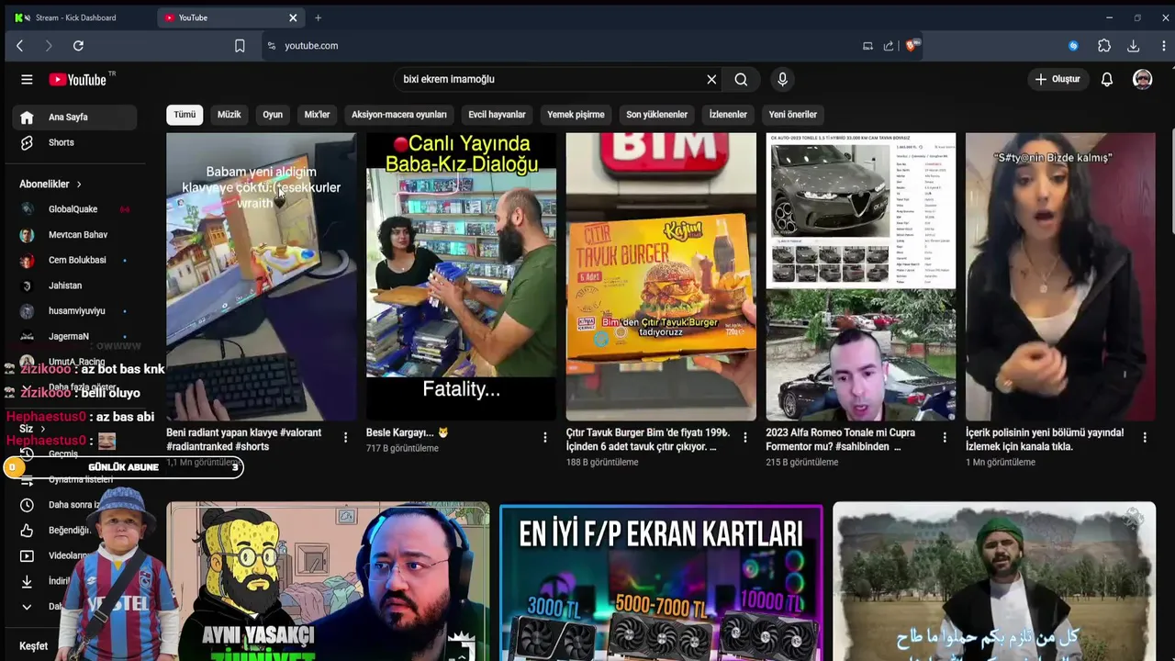Open title 2023 Alfa Romeo Tonale mi Cupra
Image resolution: width=1175 pixels, height=661 pixels.
(840, 439)
